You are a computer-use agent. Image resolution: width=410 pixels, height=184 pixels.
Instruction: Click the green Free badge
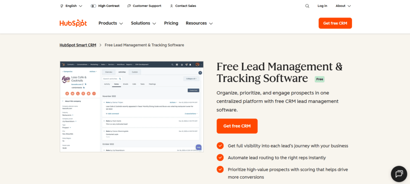pos(320,79)
